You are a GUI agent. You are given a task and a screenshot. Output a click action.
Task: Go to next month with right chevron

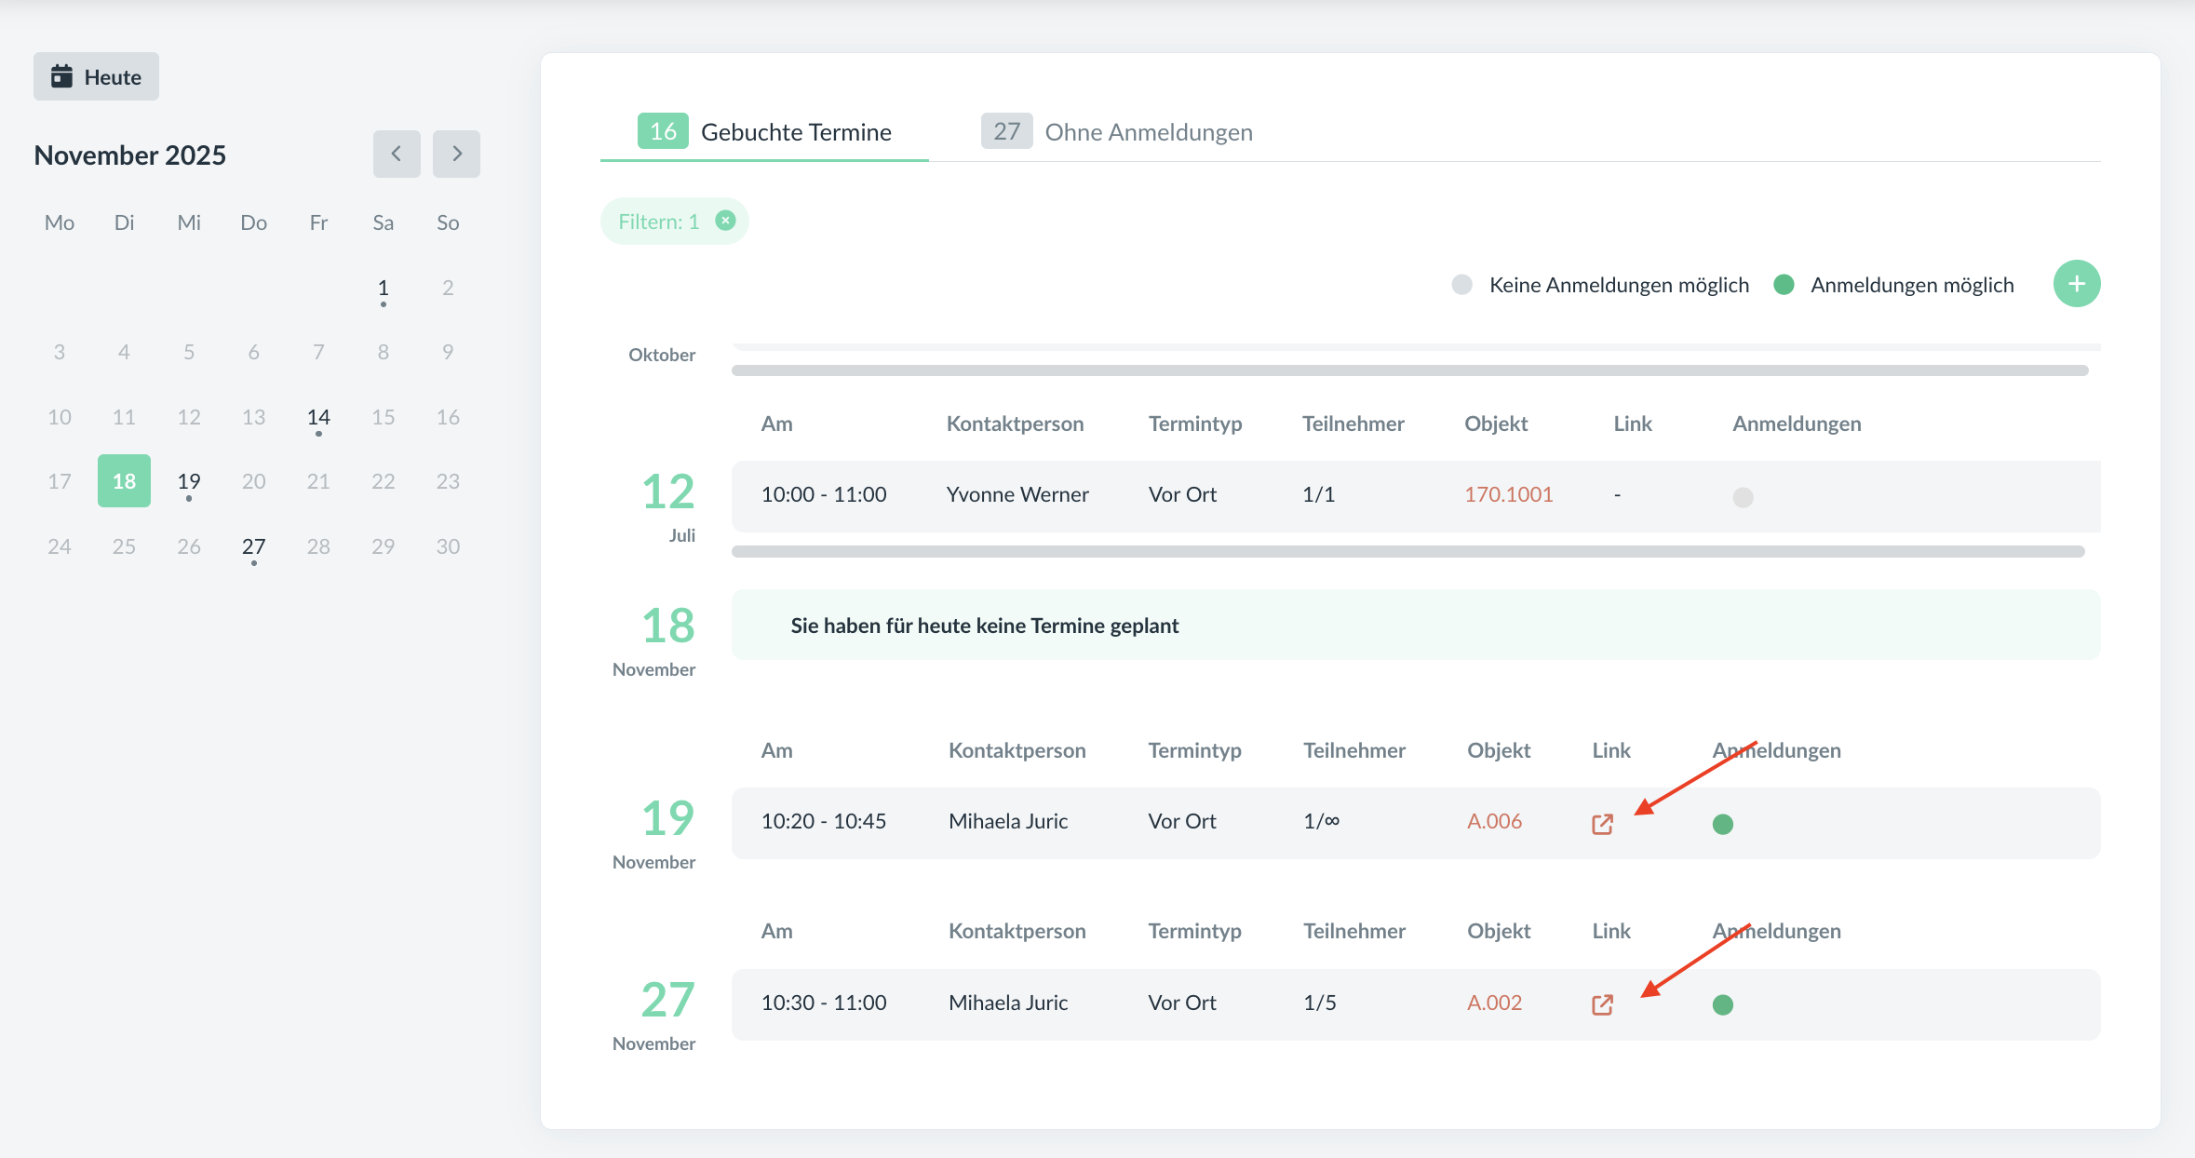tap(456, 154)
